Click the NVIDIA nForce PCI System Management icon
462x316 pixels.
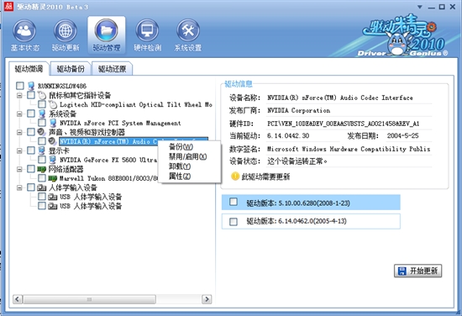[53, 123]
